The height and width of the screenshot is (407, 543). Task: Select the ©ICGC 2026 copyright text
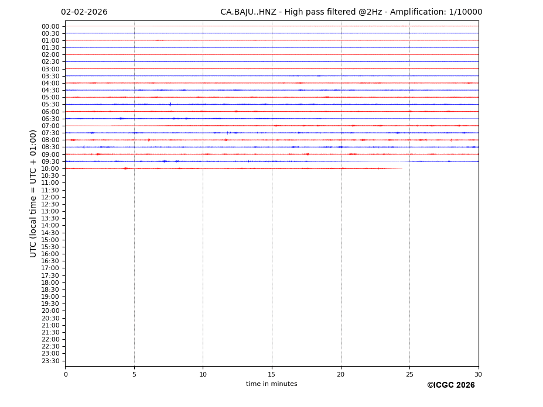(x=450, y=385)
